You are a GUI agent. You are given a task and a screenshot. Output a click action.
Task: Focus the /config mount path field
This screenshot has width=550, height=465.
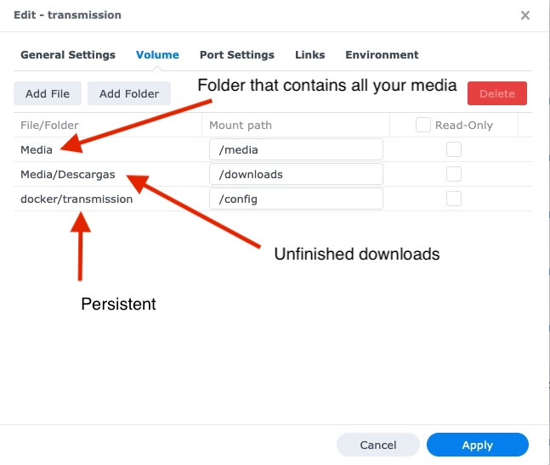[296, 199]
